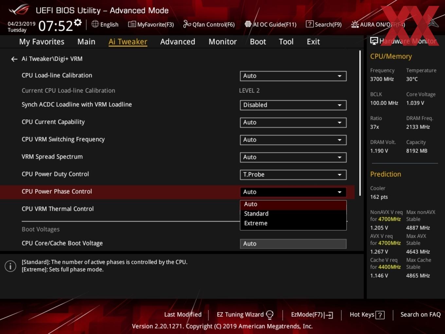Viewport: 445px width, 334px height.
Task: Select the Ai Tweaker tab
Action: pos(128,42)
